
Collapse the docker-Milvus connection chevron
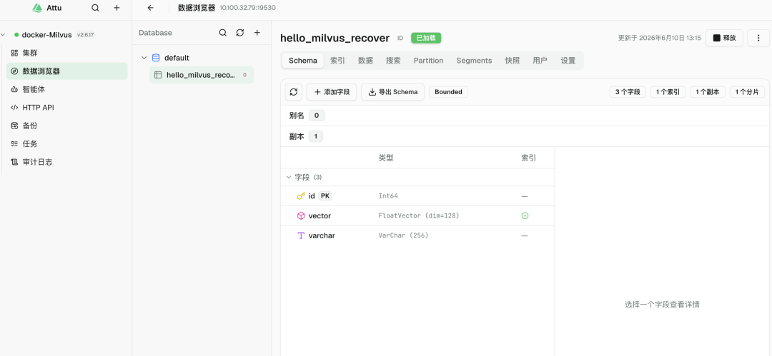[4, 35]
